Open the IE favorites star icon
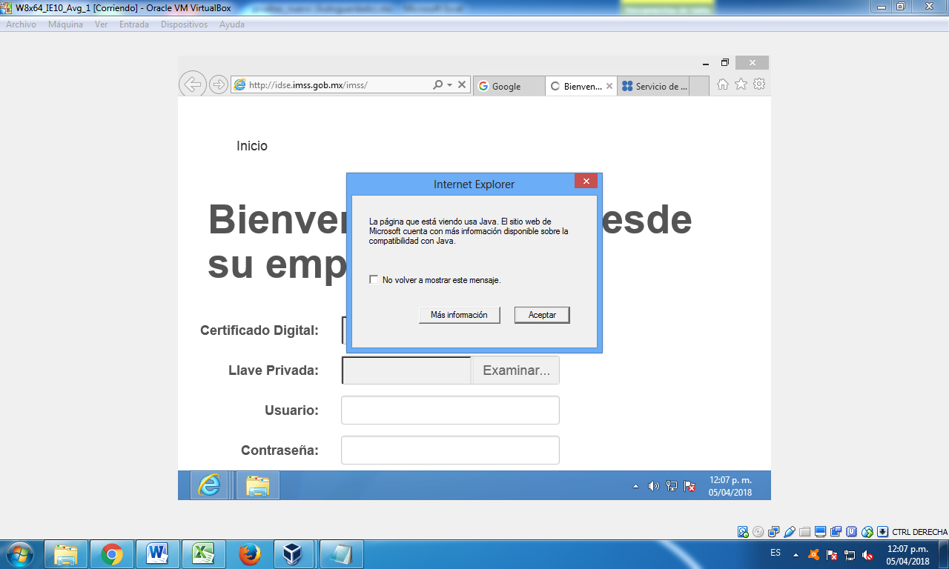949x569 pixels. 741,84
